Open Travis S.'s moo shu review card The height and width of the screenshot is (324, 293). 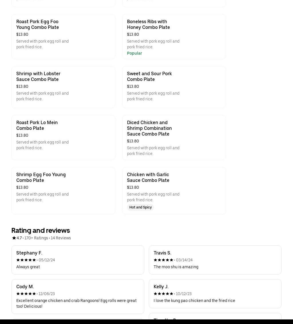pyautogui.click(x=215, y=260)
